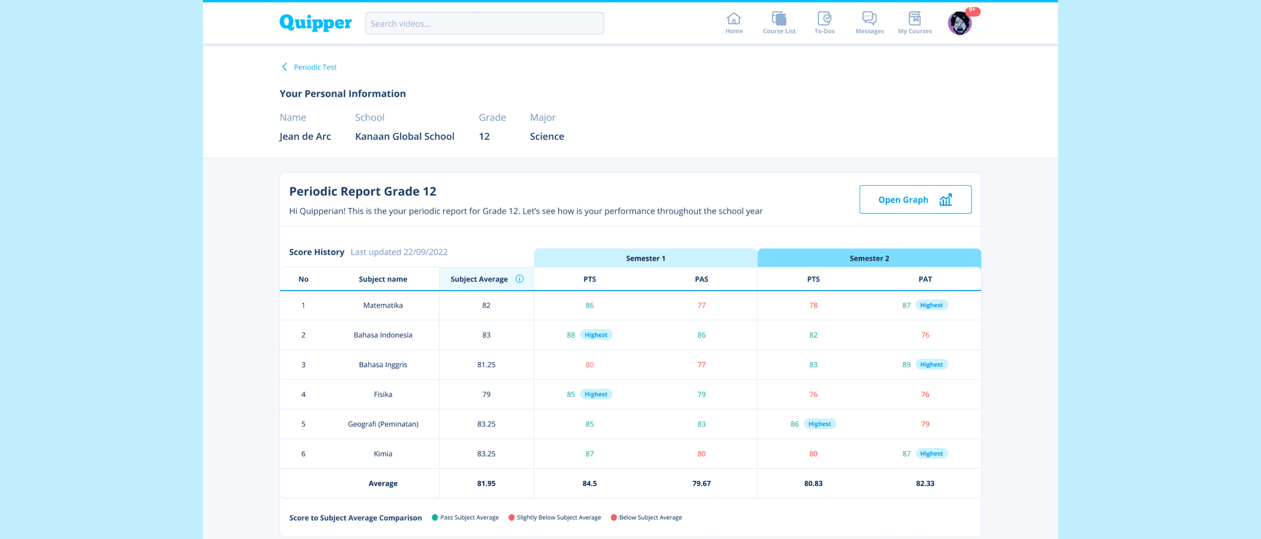
Task: Click the Quipper logo
Action: coord(315,23)
